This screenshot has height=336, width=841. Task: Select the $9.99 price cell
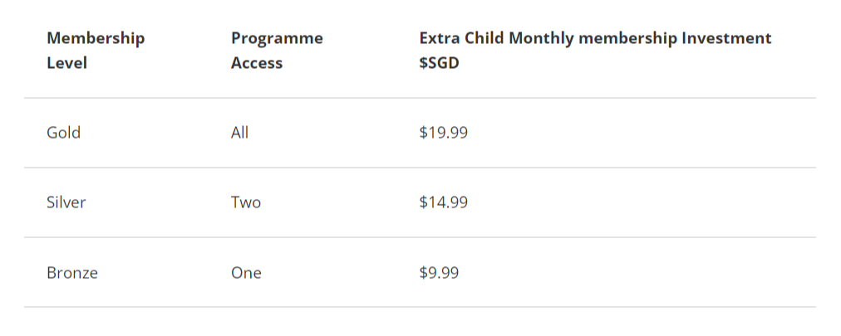tap(439, 272)
